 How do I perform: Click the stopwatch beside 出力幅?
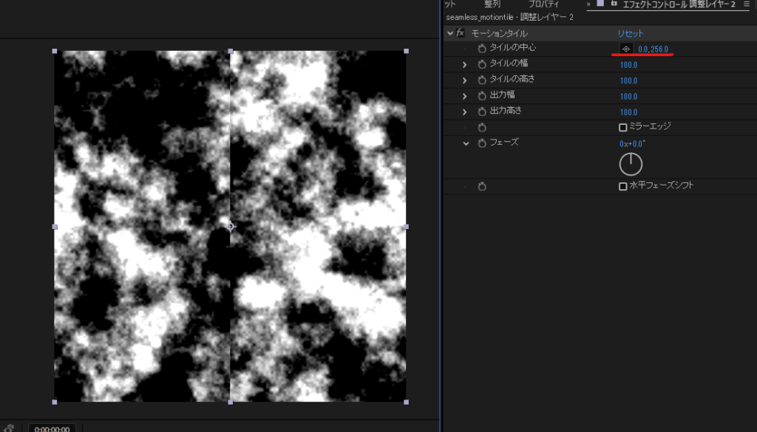pos(482,96)
